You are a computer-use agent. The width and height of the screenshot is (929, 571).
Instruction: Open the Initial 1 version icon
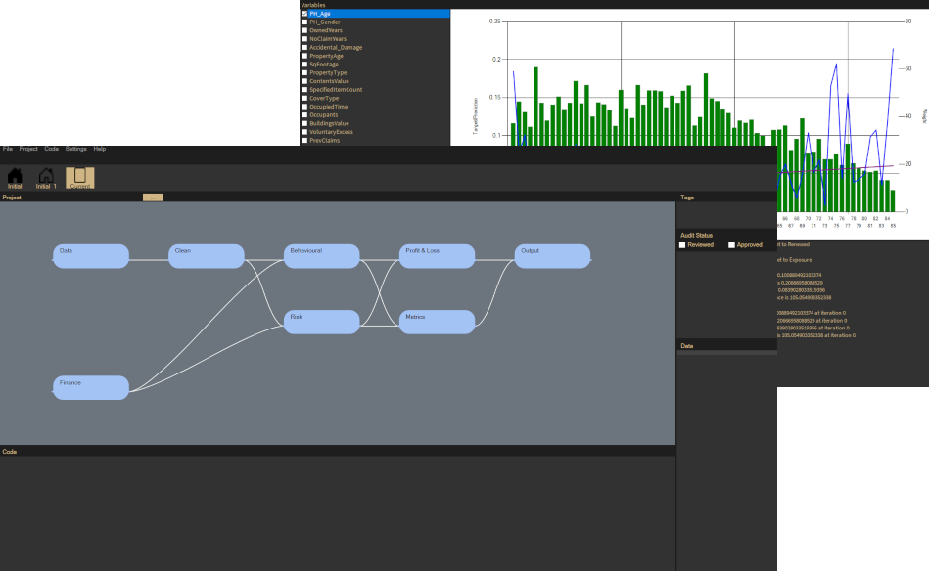pos(44,178)
